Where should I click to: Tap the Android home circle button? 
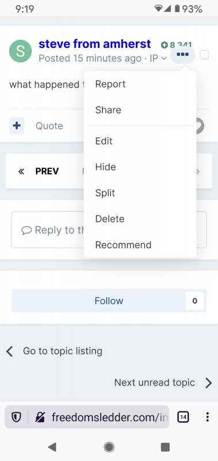[109, 447]
